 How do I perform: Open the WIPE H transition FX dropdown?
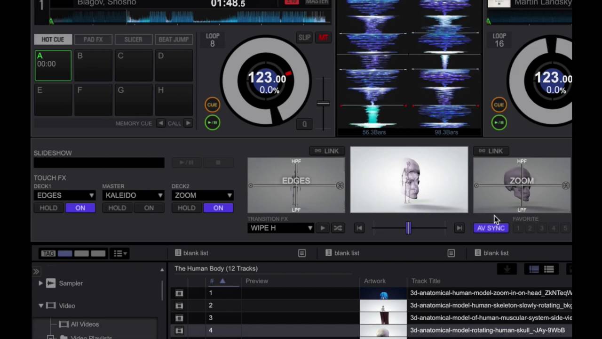[x=281, y=228]
